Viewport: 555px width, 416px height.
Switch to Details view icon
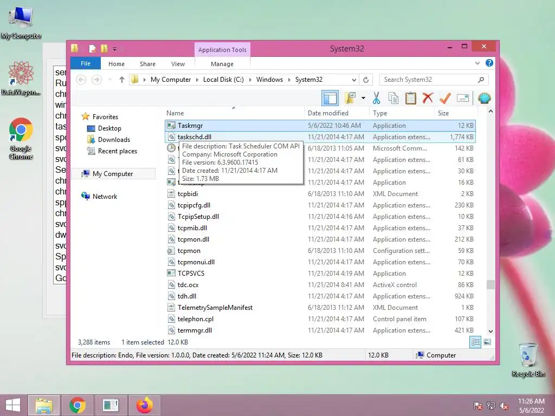pyautogui.click(x=475, y=342)
